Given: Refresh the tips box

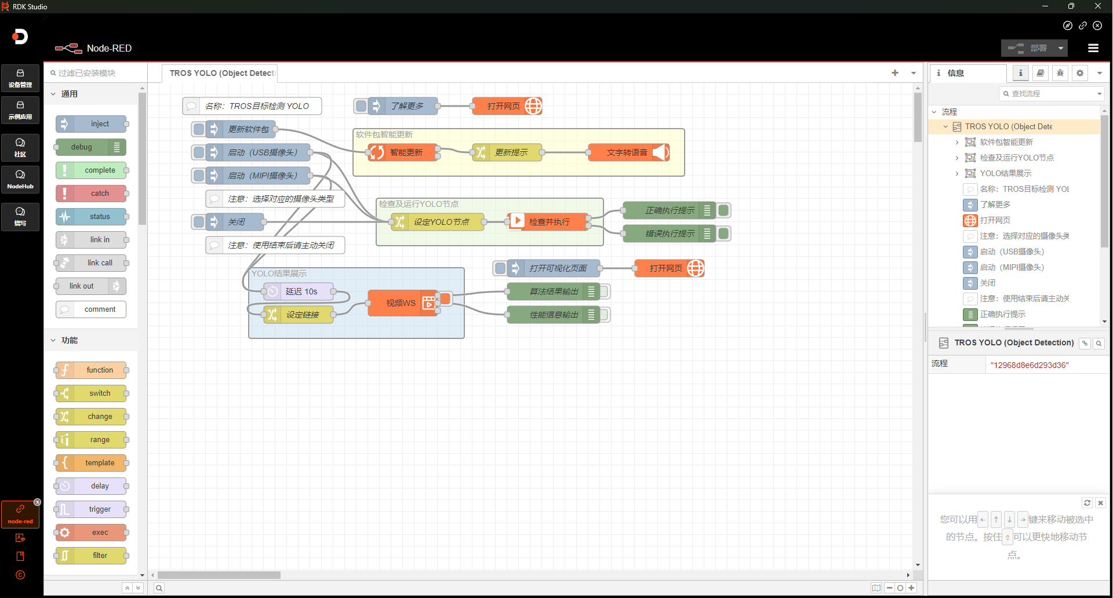Looking at the screenshot, I should [x=1087, y=503].
